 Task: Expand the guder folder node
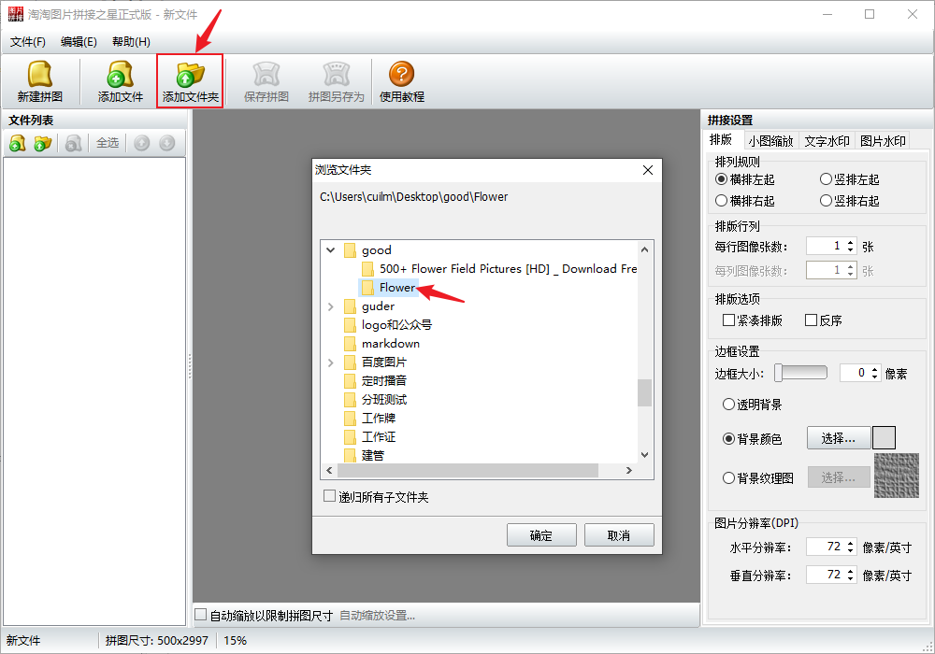331,306
